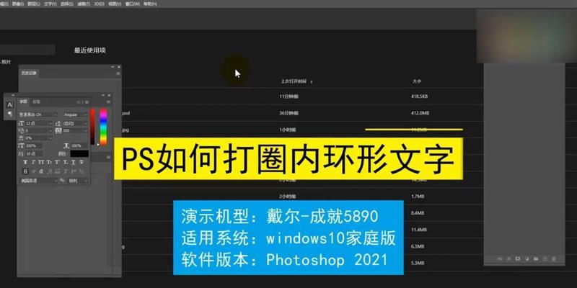Viewport: 577px width, 288px height.
Task: Sort by the 上次打开时间 column header
Action: 294,81
